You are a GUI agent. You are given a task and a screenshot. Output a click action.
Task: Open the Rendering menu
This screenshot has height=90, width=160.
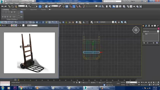pos(59,3)
